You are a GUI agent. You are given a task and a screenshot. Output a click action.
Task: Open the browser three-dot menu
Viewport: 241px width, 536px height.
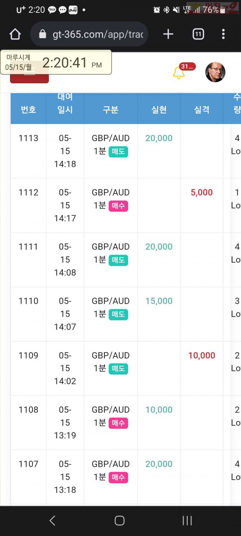tap(223, 34)
